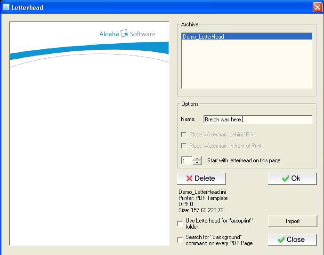This screenshot has height=255, width=324.
Task: Select Demo_LetterHead in the Archive list
Action: coord(247,37)
